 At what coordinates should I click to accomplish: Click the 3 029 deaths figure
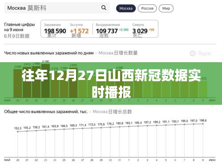click(140, 31)
